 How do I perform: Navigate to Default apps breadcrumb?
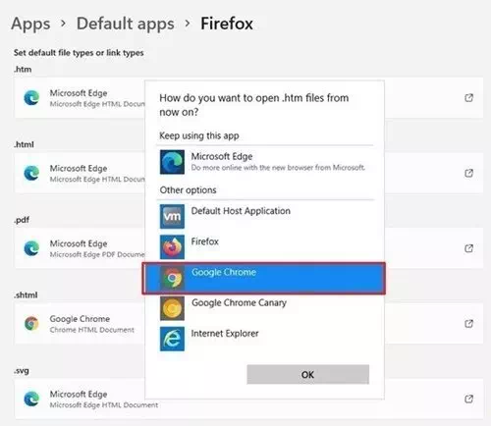[126, 24]
